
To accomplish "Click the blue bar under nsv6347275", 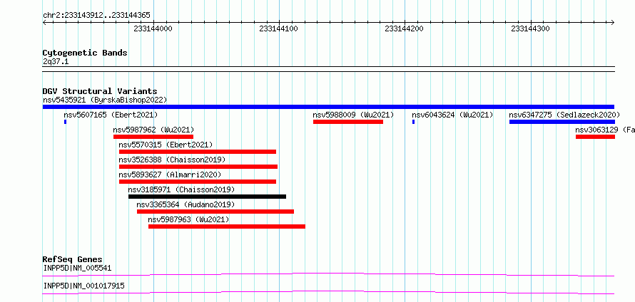I will pyautogui.click(x=562, y=122).
